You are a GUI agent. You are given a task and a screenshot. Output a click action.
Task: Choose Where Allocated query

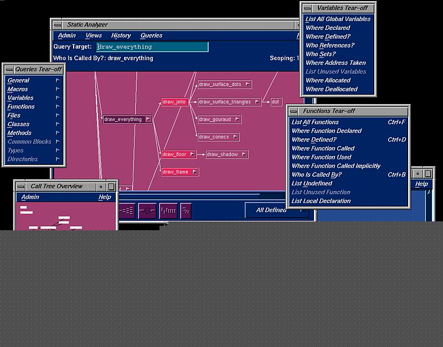(x=338, y=80)
